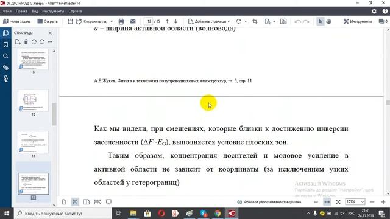Select page 10 thumbnail
Image resolution: width=390 pixels, height=219 pixels.
pos(34,100)
